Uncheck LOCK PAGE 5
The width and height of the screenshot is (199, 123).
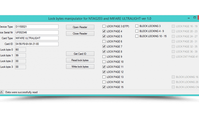[x=104, y=36]
